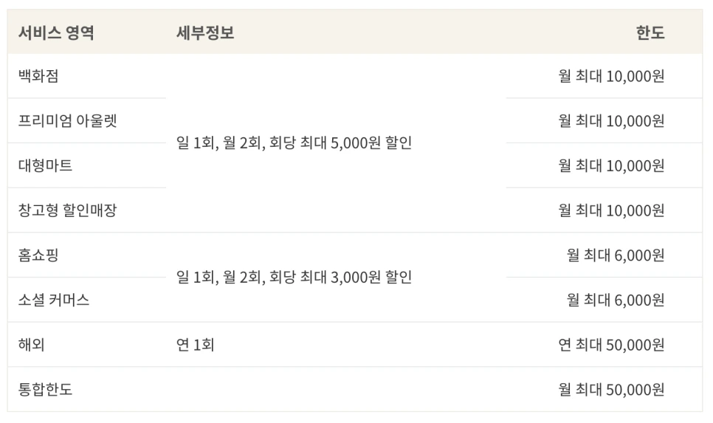This screenshot has width=713, height=423.
Task: Click 통합한도 limit 월 최대 50,000원
Action: [612, 389]
